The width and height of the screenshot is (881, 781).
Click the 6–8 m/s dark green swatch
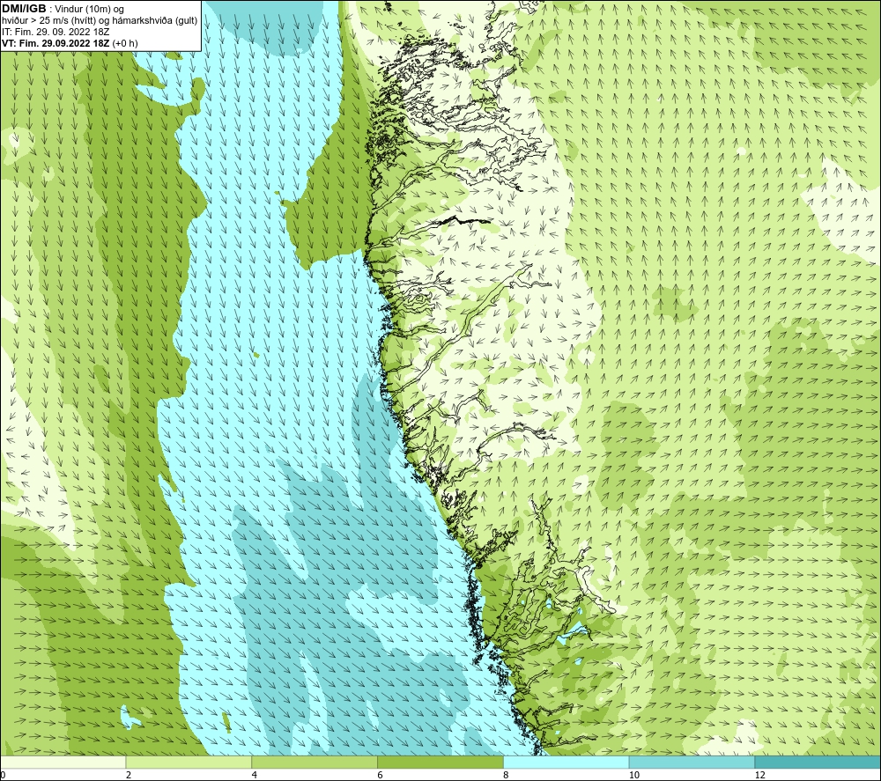coord(440,762)
